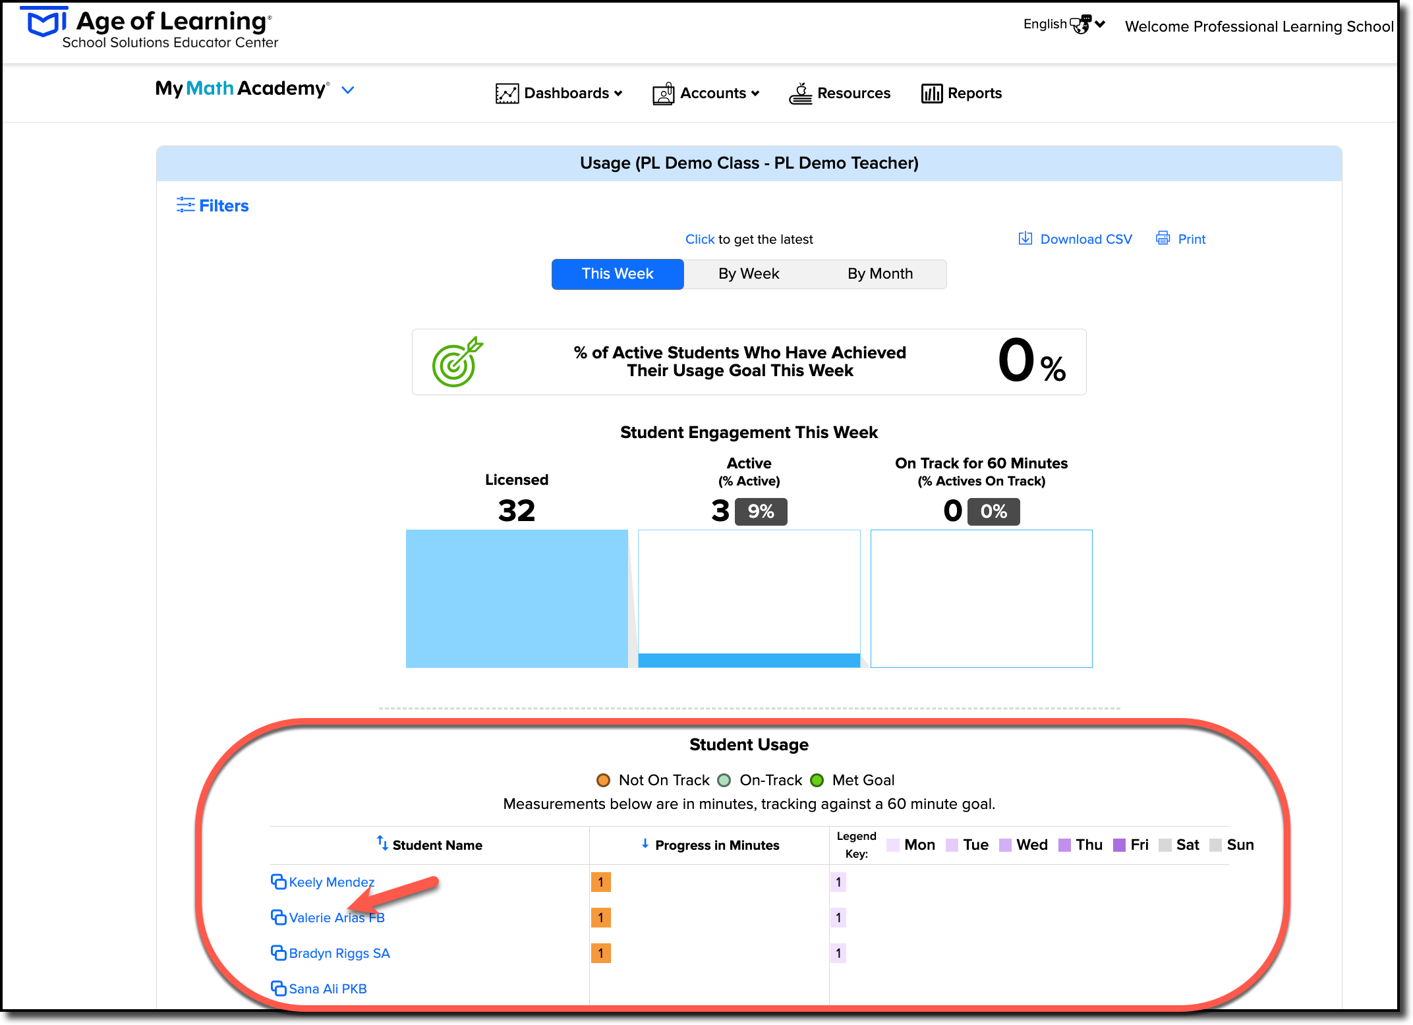Click the language globe chat icon

[x=1080, y=24]
